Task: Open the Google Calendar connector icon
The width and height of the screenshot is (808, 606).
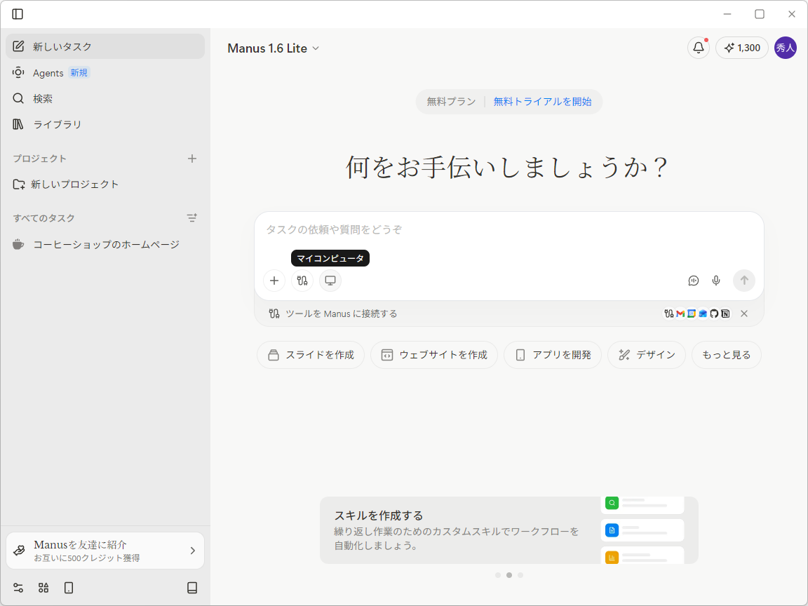Action: [692, 314]
